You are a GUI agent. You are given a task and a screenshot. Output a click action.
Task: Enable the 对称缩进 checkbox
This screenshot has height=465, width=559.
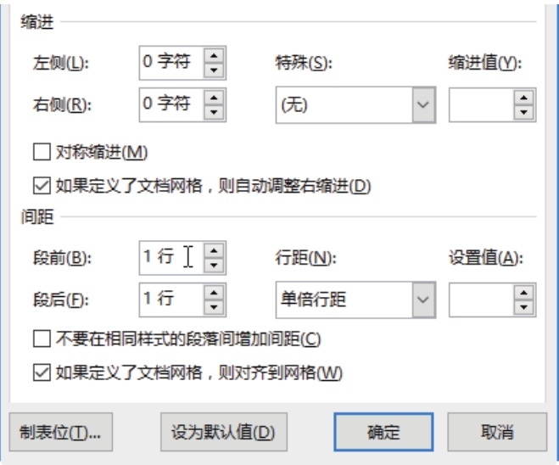tap(42, 152)
